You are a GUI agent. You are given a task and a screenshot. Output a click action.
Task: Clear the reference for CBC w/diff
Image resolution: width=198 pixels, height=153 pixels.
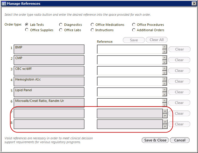click(x=179, y=71)
